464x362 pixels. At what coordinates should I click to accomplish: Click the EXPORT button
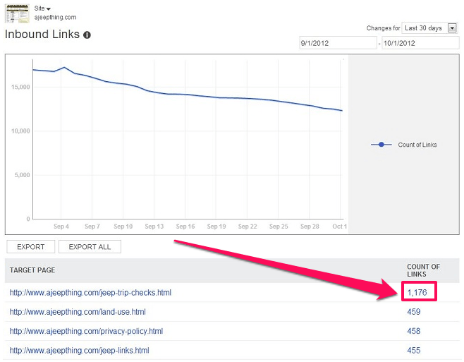[30, 247]
